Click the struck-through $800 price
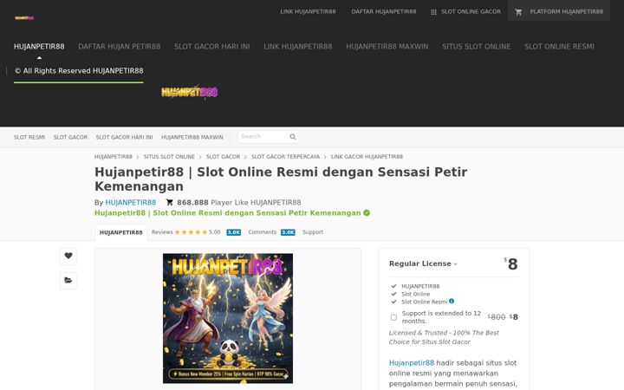Viewport: 624px width, 390px height. click(497, 317)
